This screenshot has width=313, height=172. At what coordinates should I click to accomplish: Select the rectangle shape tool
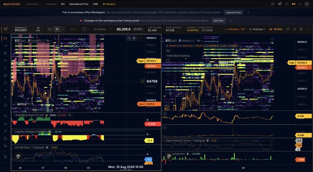click(x=6, y=83)
